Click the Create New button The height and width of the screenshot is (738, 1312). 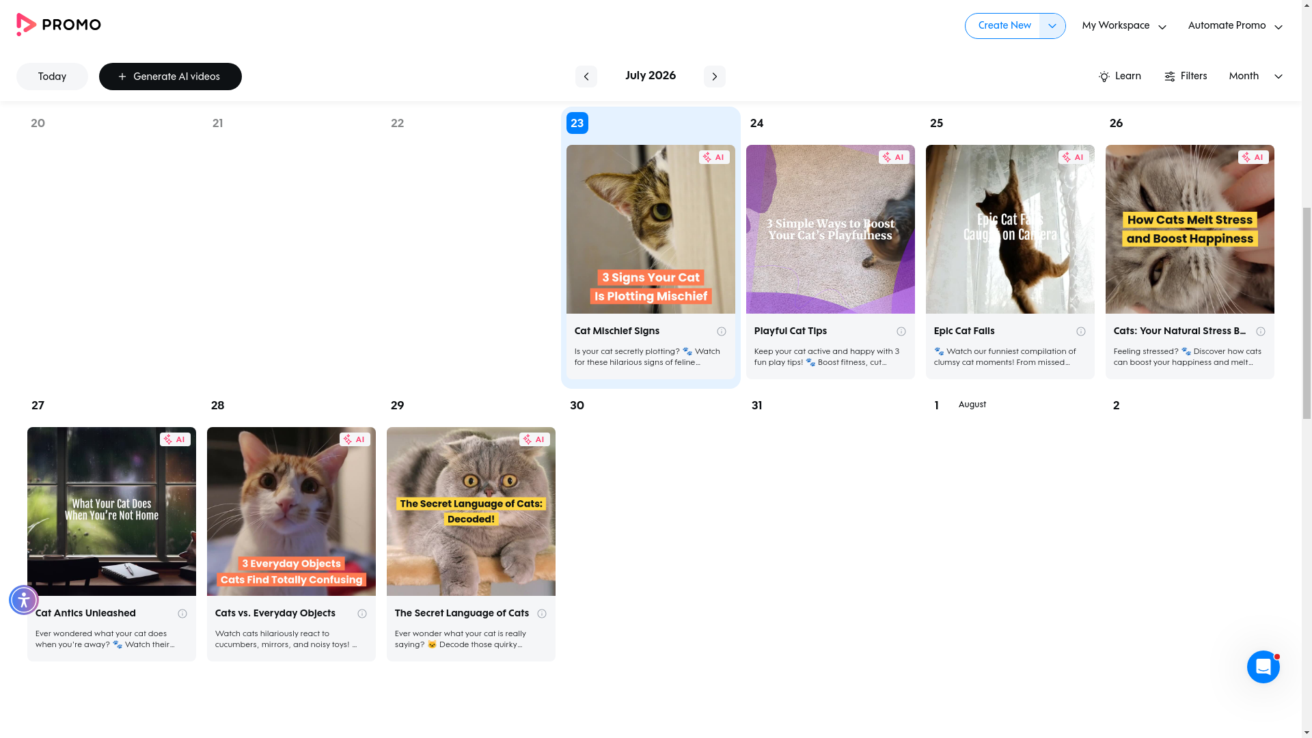(1002, 26)
